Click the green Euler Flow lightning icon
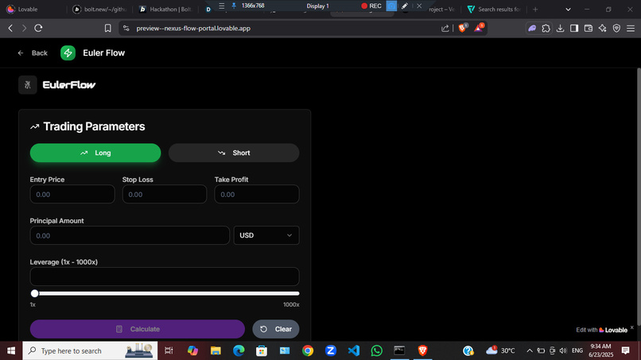Screen dimensions: 641x360 68,53
